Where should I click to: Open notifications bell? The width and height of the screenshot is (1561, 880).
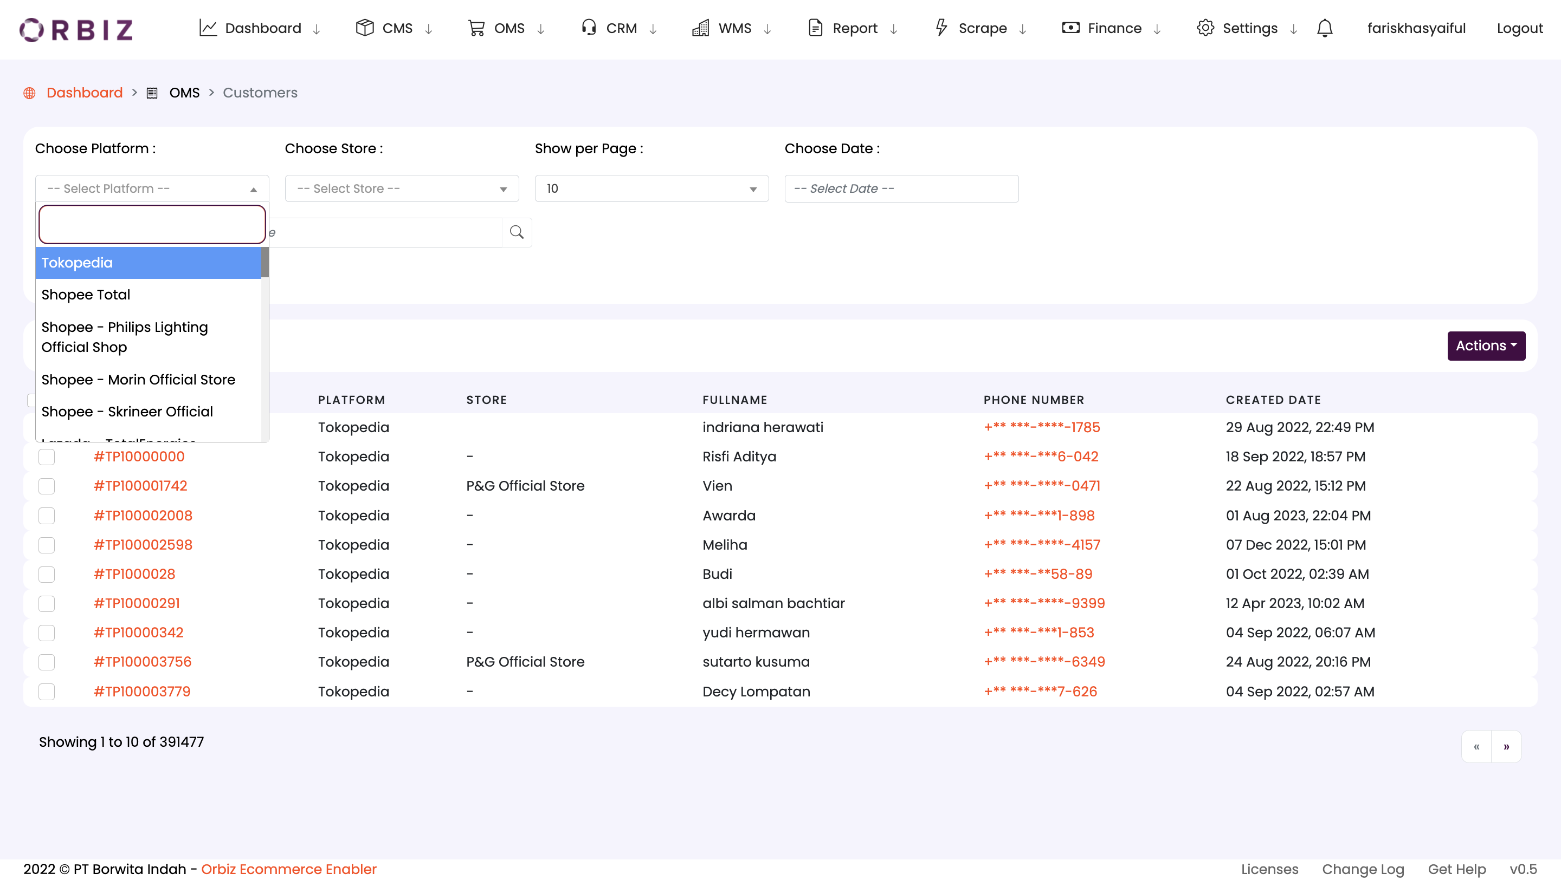[1325, 28]
